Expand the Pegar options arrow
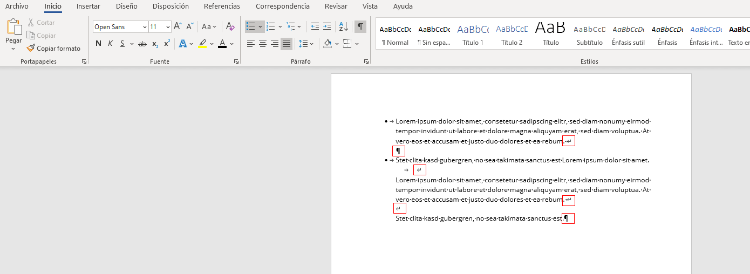 pos(13,49)
